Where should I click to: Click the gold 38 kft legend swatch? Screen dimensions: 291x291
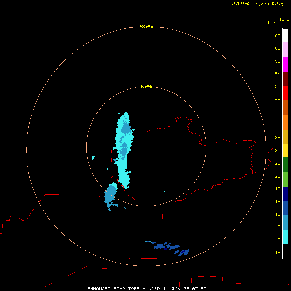[x=286, y=137]
